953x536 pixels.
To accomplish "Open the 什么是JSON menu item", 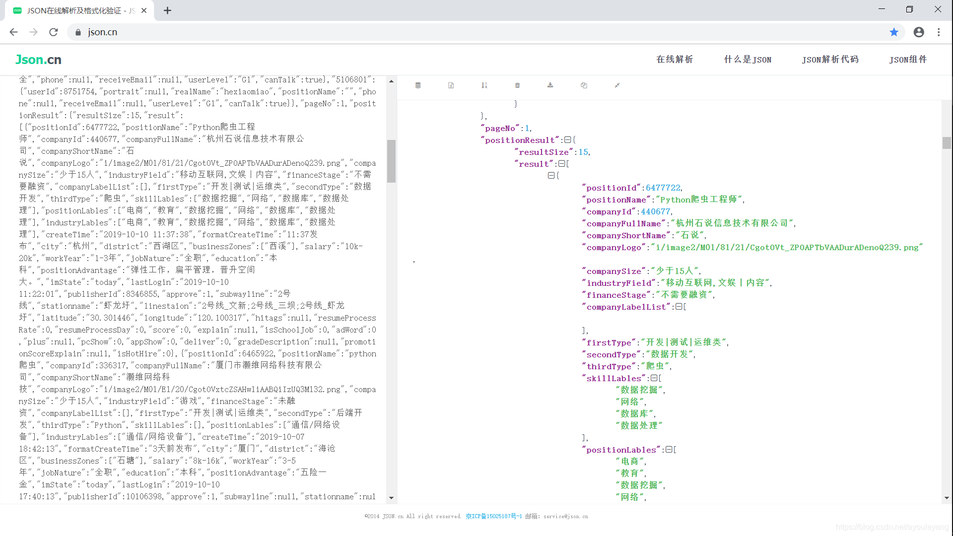I will pos(748,60).
